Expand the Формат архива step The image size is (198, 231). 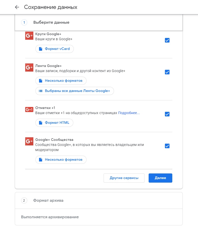click(48, 200)
